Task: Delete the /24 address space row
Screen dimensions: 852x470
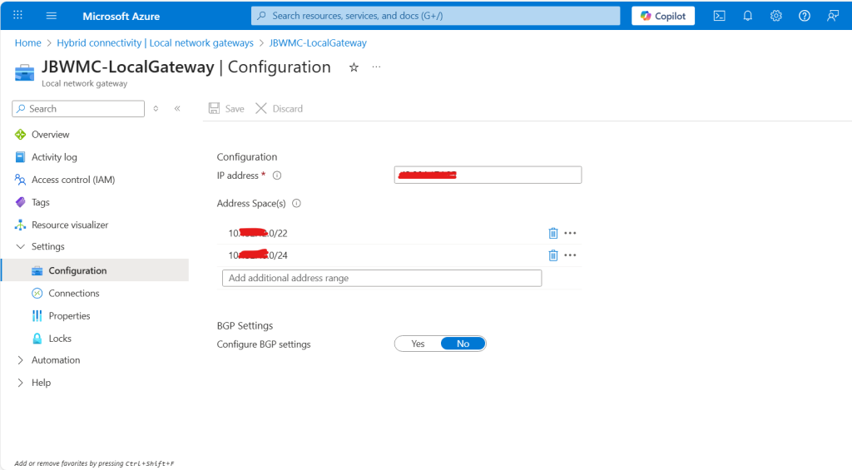Action: point(552,255)
